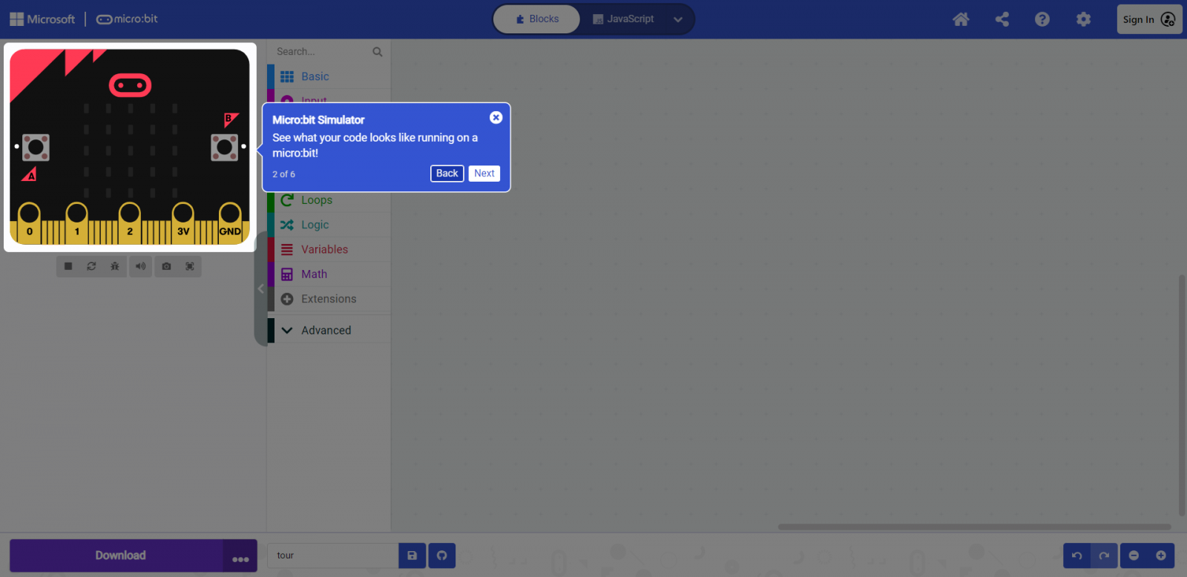Click Next in the tour popup
Viewport: 1187px width, 577px height.
484,174
